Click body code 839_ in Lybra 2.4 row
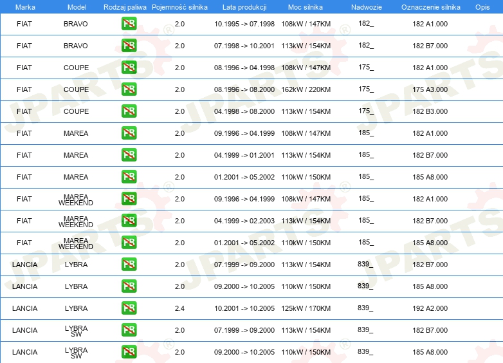 click(x=365, y=308)
